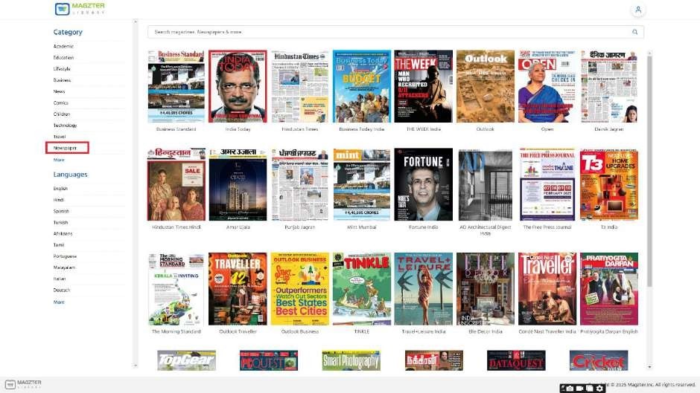The height and width of the screenshot is (393, 700).
Task: Select the Newspaper category
Action: tap(66, 148)
